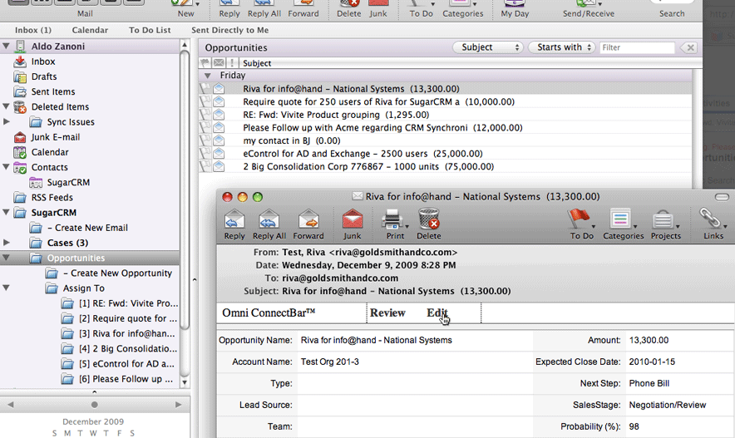Viewport: 735px width, 438px height.
Task: Expand the Cases (3) folder
Action: [x=7, y=243]
